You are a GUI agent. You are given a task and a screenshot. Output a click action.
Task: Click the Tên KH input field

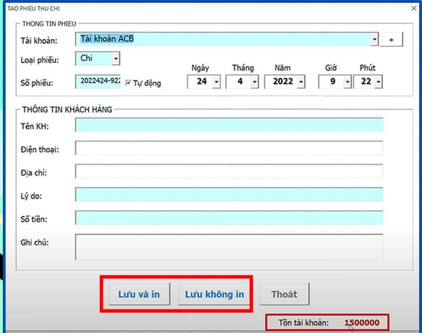point(229,125)
